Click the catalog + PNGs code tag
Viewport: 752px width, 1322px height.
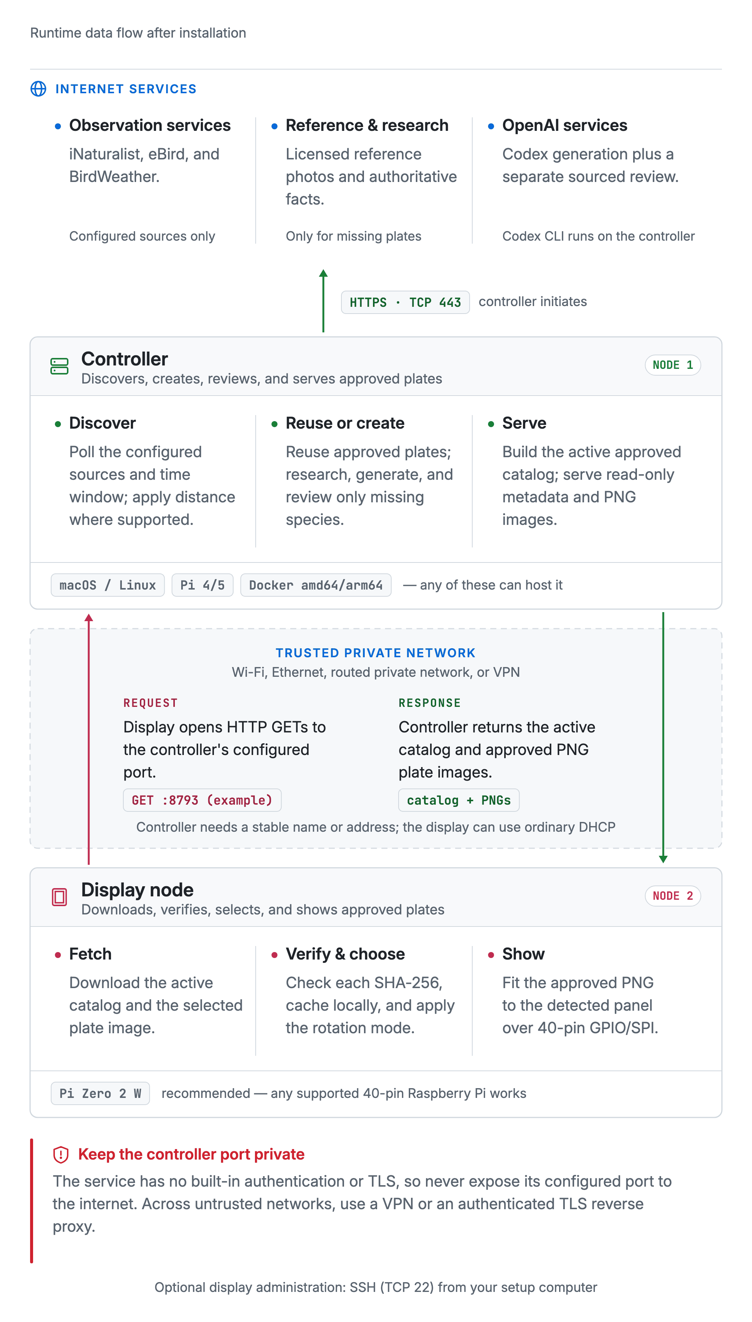pyautogui.click(x=459, y=800)
